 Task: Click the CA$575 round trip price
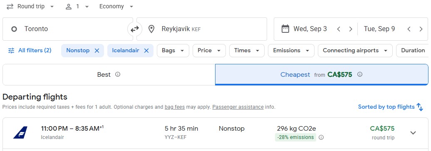click(x=382, y=129)
